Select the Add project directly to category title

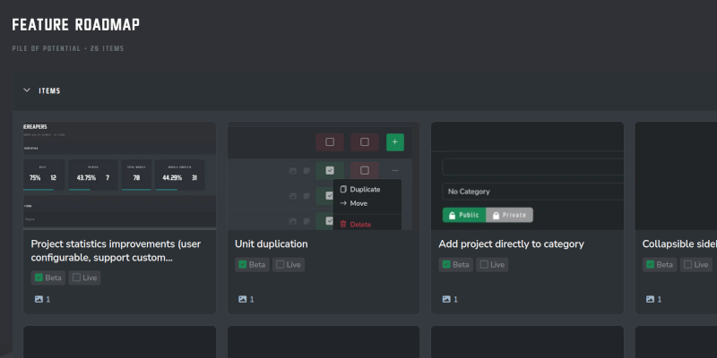click(511, 244)
